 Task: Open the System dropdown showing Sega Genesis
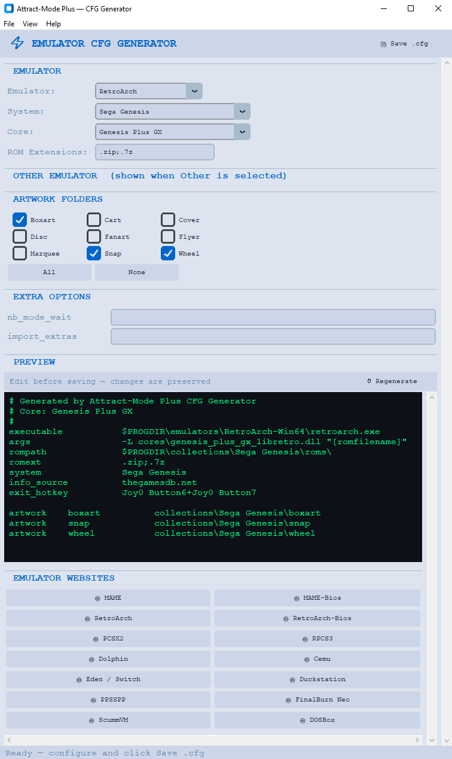173,111
